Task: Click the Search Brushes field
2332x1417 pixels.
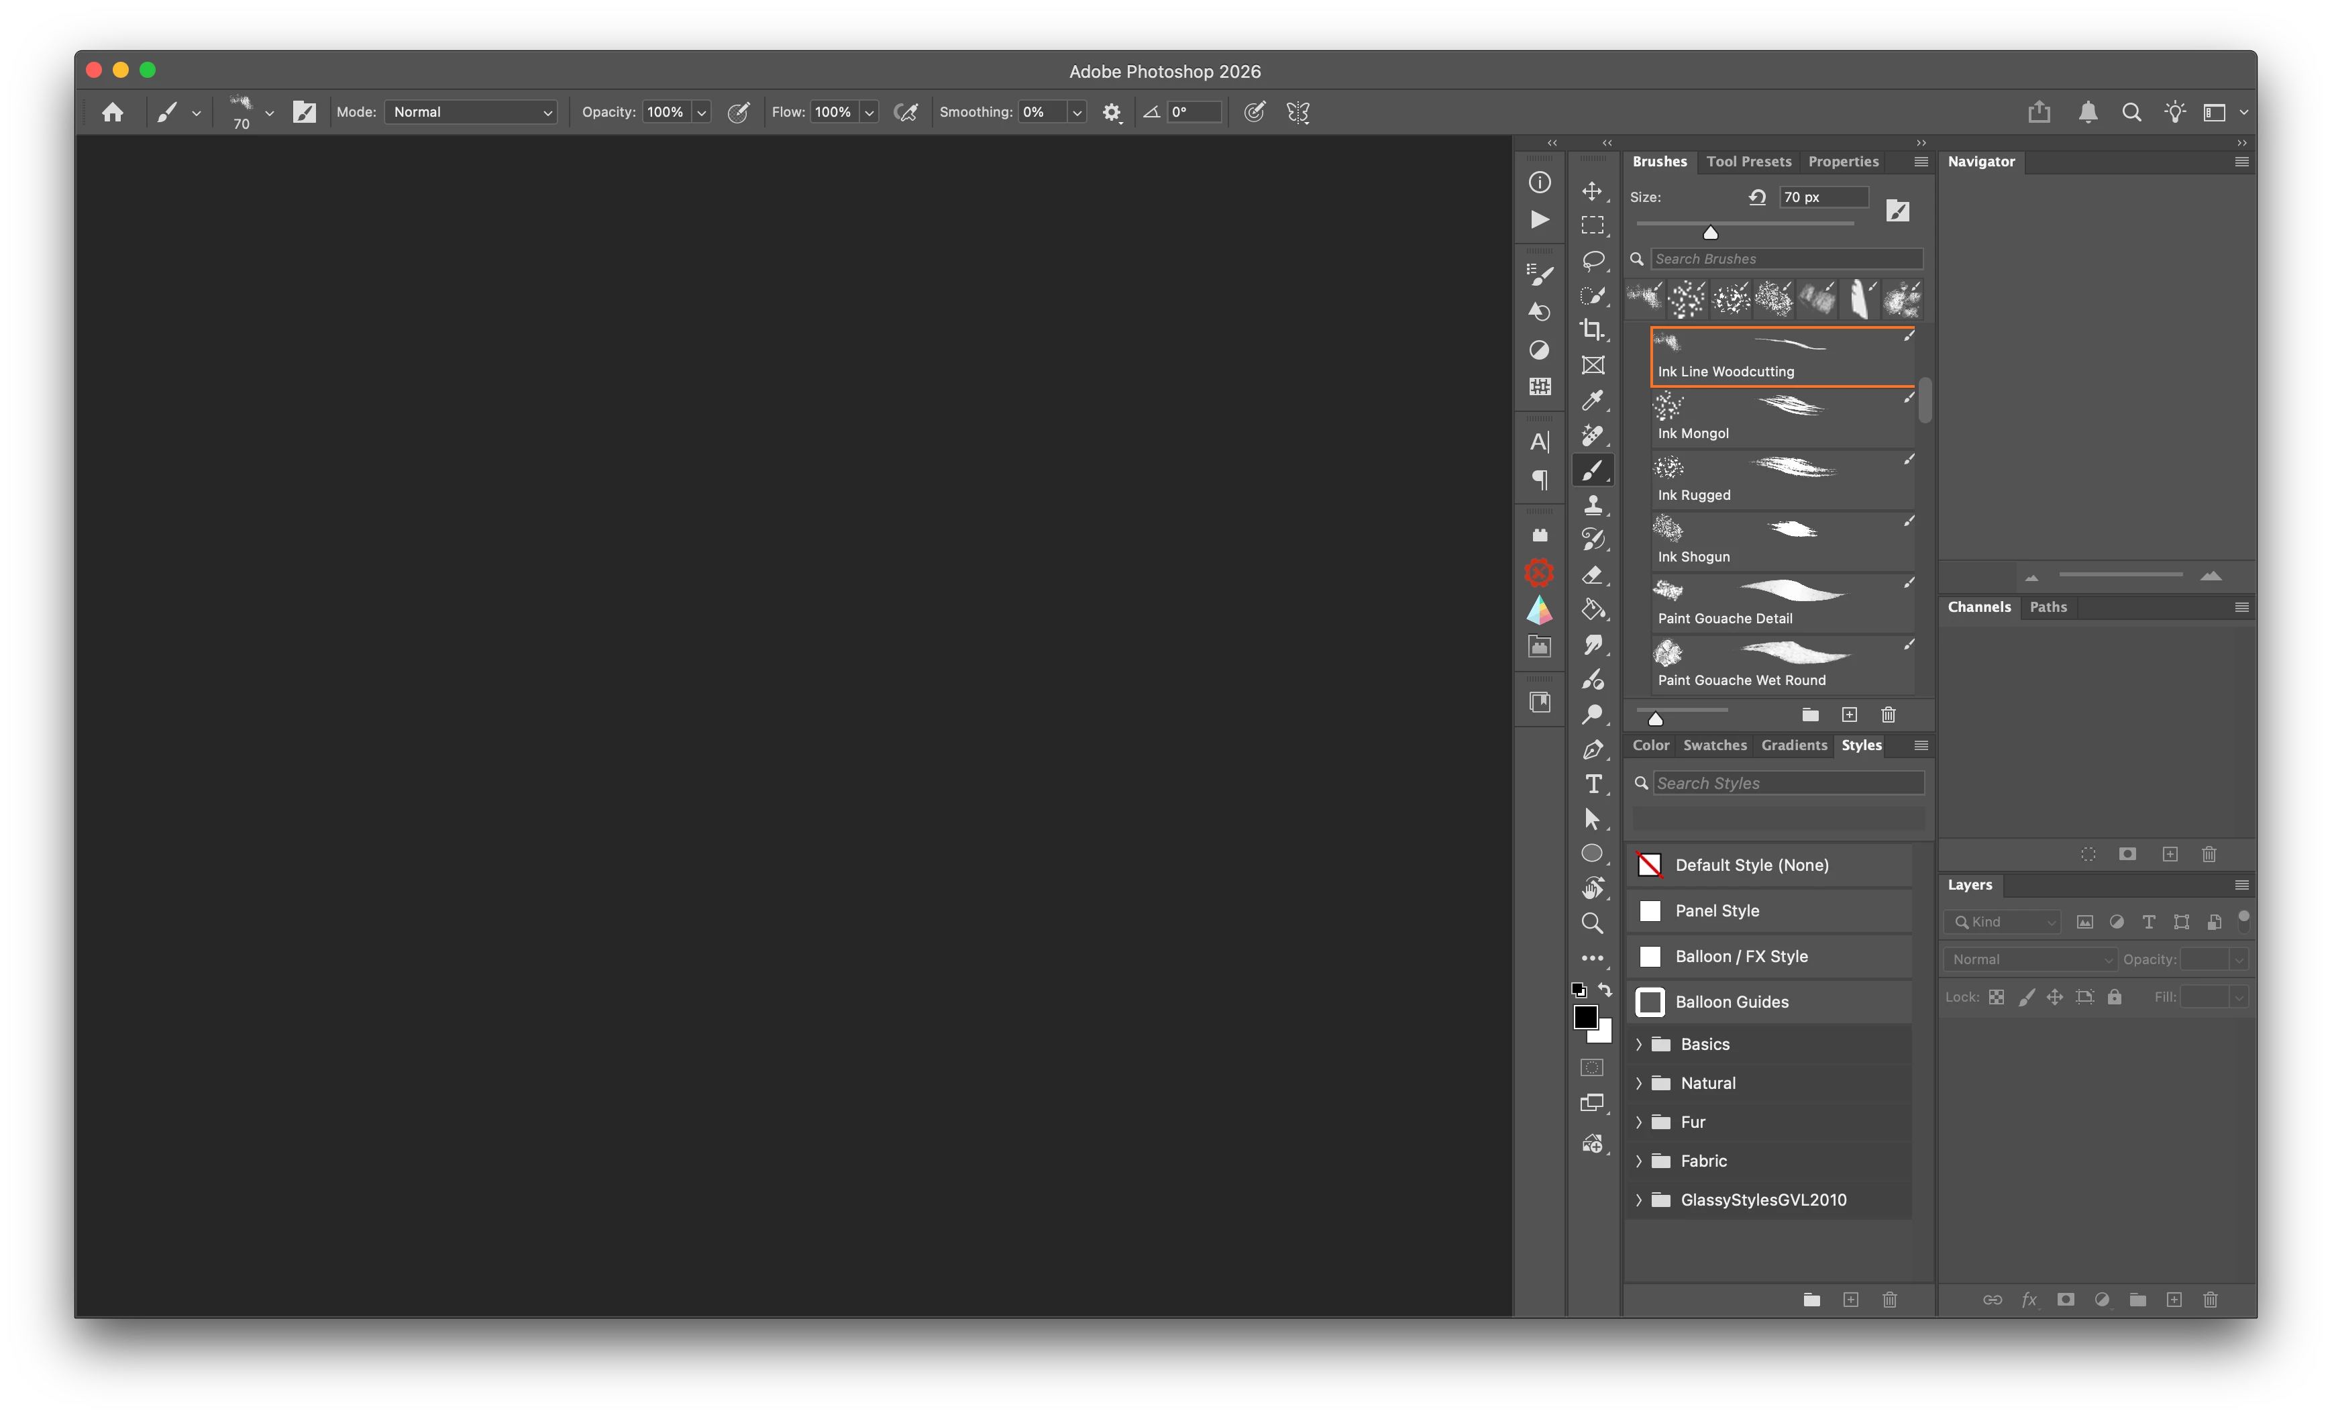Action: point(1786,258)
